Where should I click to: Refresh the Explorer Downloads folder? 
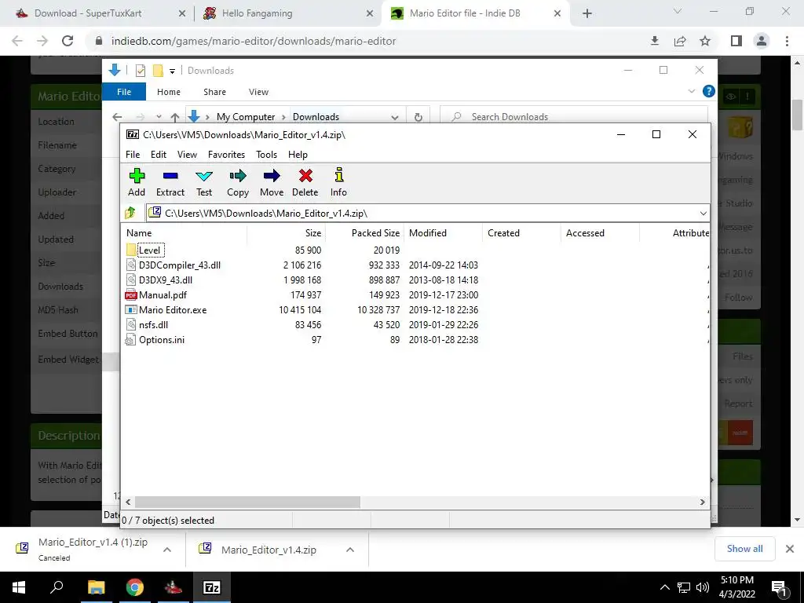click(418, 117)
